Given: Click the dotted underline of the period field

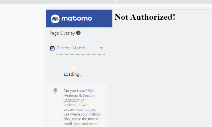Looking at the screenshot, I should (x=80, y=54).
